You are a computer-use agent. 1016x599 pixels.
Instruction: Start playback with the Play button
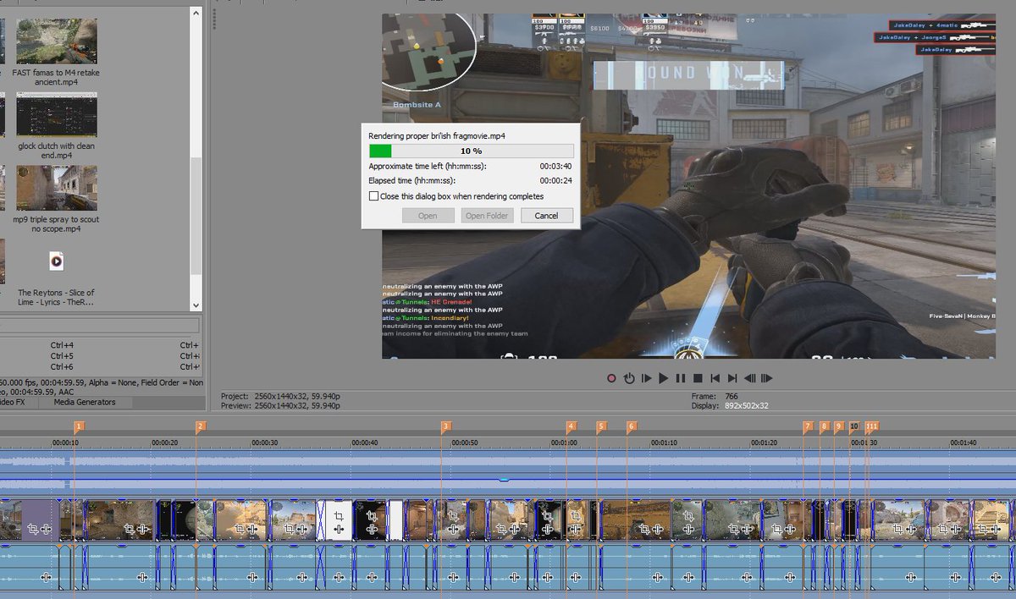click(x=664, y=378)
